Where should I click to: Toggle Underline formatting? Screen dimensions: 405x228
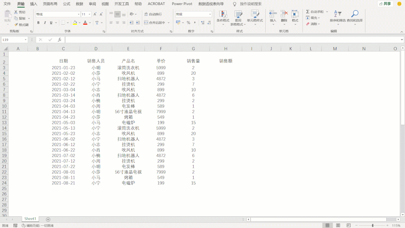click(x=51, y=23)
